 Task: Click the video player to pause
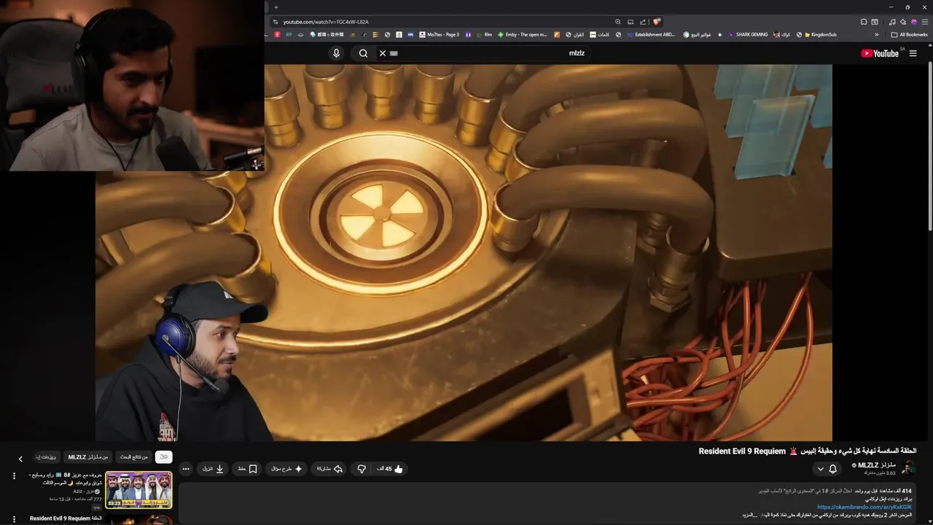464,252
